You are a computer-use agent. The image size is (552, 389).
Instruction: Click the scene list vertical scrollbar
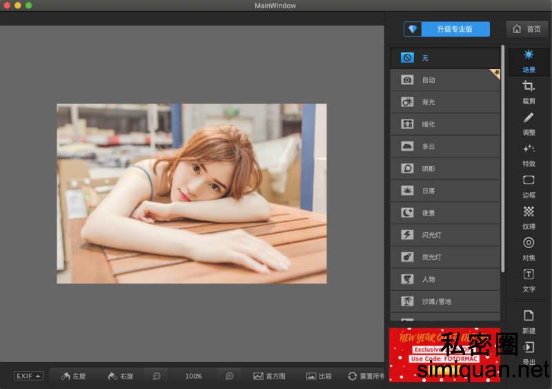pyautogui.click(x=503, y=159)
